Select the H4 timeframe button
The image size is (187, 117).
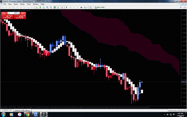21,7
